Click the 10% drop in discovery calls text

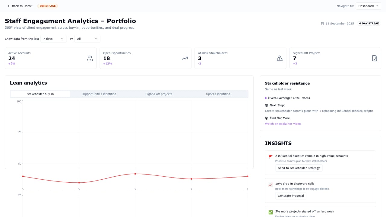[x=295, y=184]
